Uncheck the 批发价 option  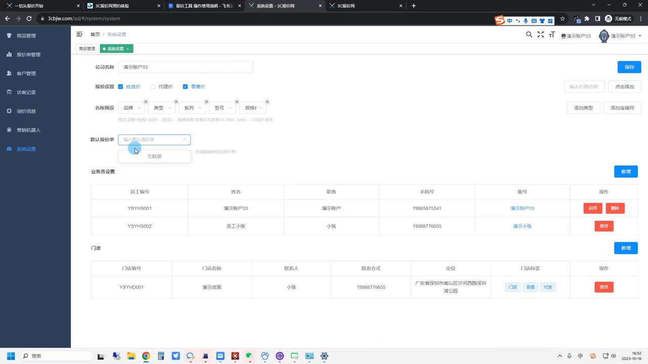click(x=120, y=86)
